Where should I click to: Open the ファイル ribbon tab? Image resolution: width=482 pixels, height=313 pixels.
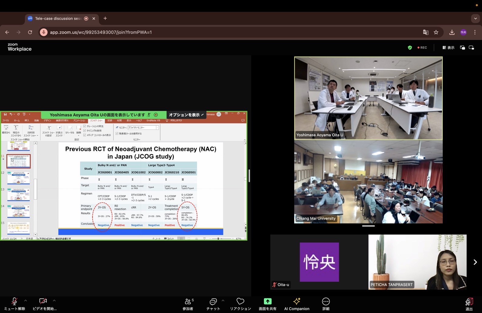[x=6, y=121]
